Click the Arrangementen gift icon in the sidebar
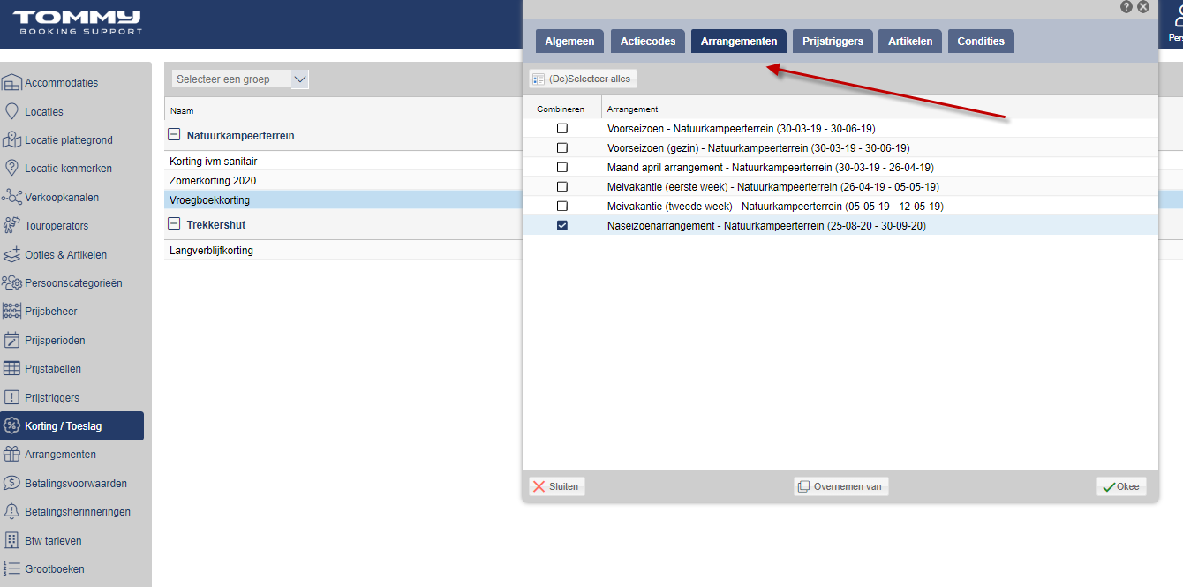This screenshot has height=587, width=1183. [11, 455]
